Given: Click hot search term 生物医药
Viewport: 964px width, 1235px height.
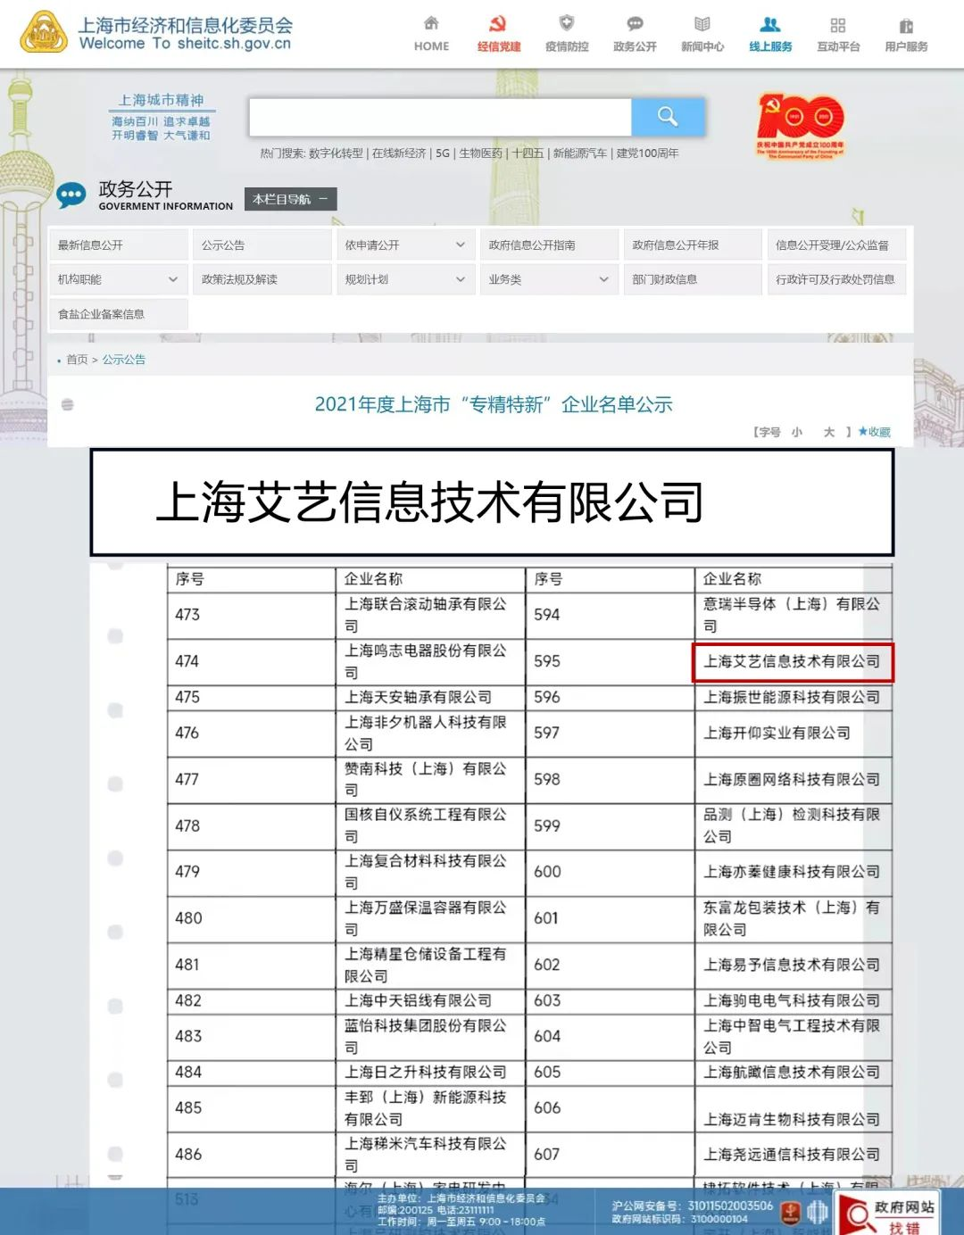Looking at the screenshot, I should (481, 153).
